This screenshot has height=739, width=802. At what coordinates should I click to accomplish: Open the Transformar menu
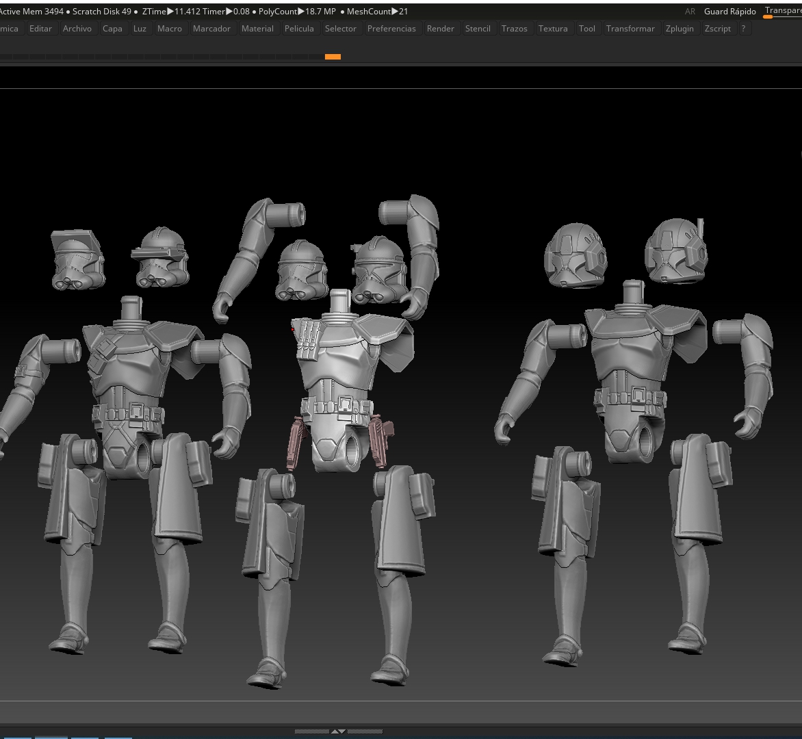tap(630, 29)
